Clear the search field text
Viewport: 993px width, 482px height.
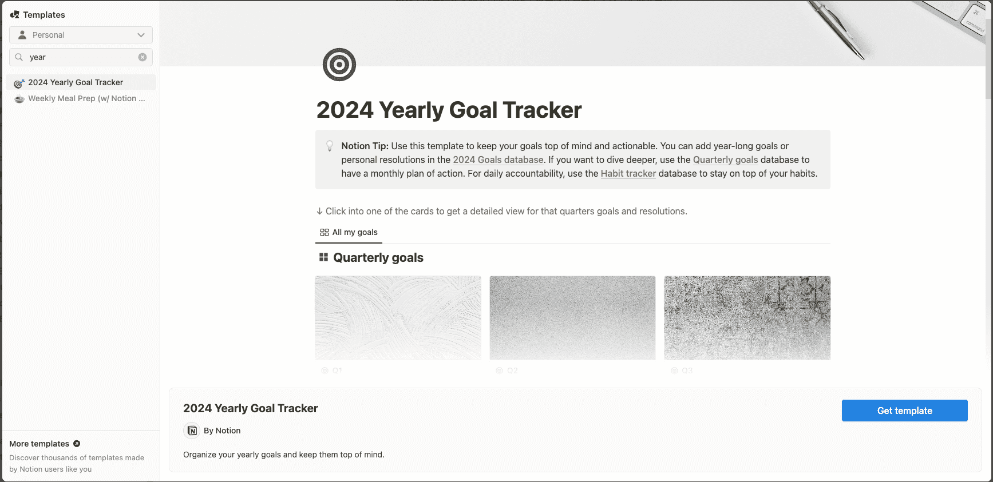143,57
